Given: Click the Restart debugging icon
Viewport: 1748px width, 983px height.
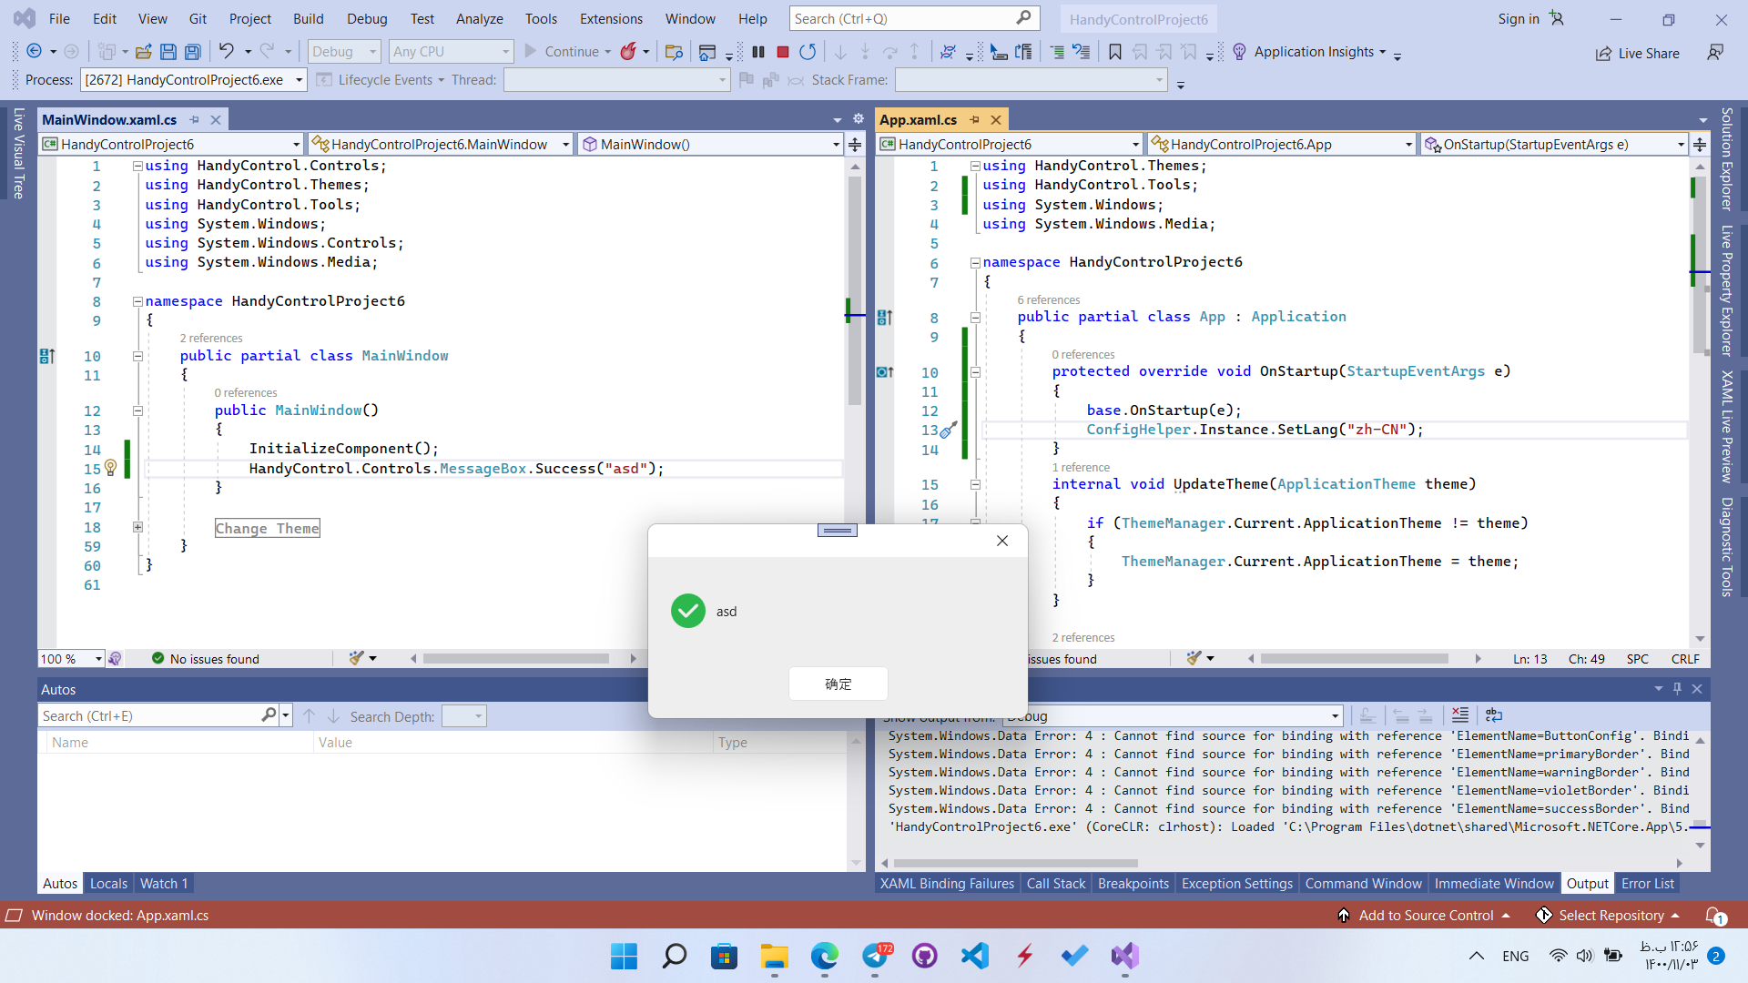Looking at the screenshot, I should click(808, 52).
